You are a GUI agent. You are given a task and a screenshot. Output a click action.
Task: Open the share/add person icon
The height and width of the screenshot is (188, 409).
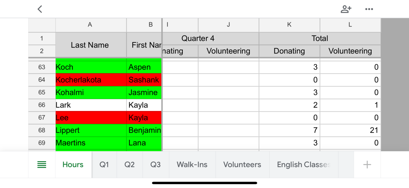pos(346,9)
